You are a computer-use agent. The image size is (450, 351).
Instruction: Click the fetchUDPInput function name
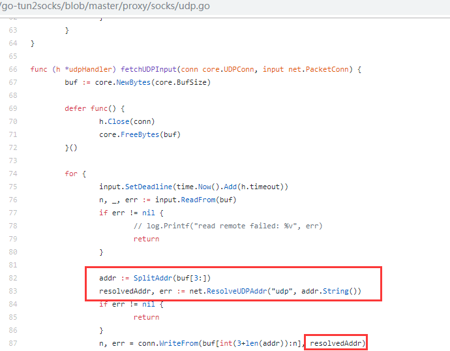tap(149, 69)
